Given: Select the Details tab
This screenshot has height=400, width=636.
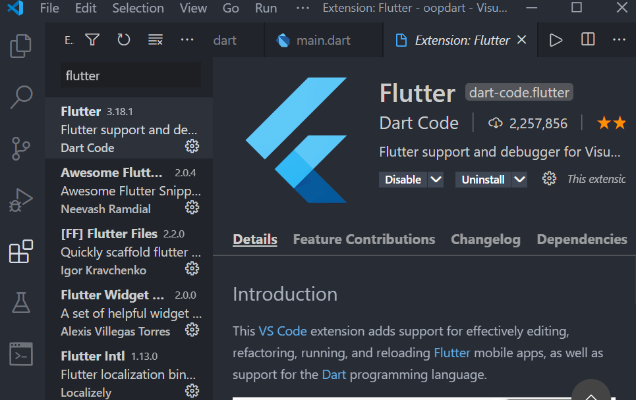Looking at the screenshot, I should point(254,239).
